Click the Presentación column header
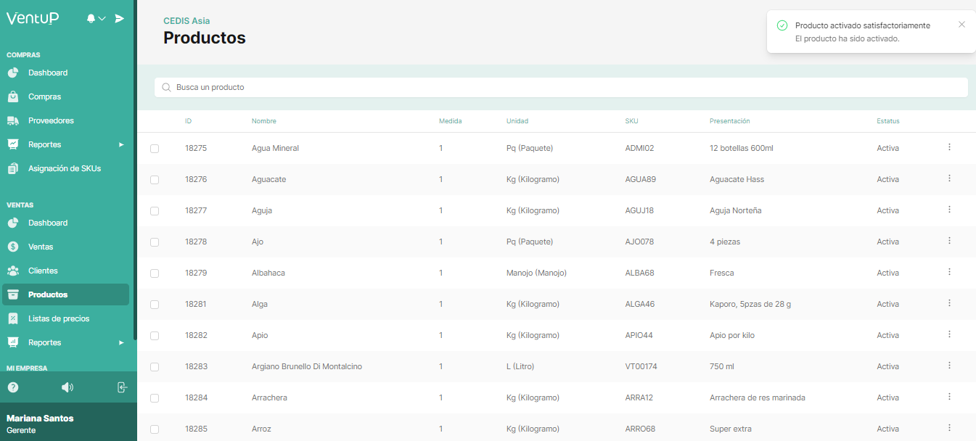The width and height of the screenshot is (976, 441). [730, 121]
